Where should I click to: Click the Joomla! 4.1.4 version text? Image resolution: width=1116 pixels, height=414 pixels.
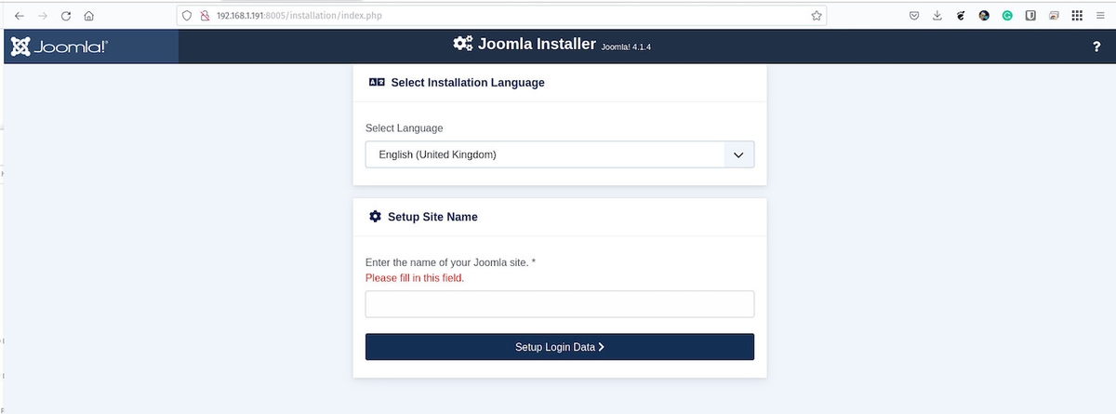click(626, 46)
